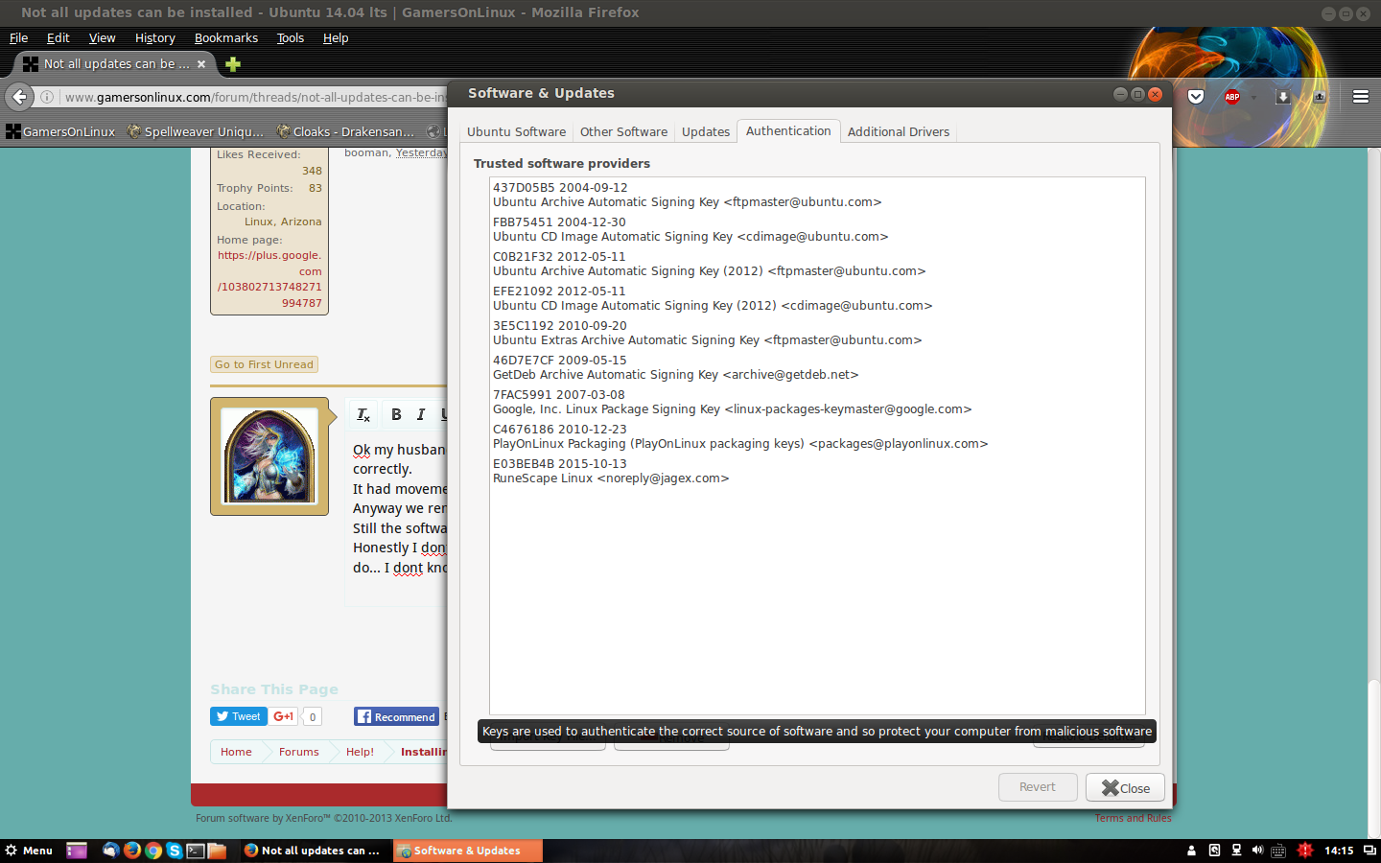Open the system Menu button
1381x863 pixels.
pyautogui.click(x=29, y=851)
